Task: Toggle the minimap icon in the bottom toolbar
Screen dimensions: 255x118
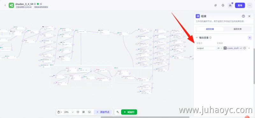Action: click(x=89, y=112)
